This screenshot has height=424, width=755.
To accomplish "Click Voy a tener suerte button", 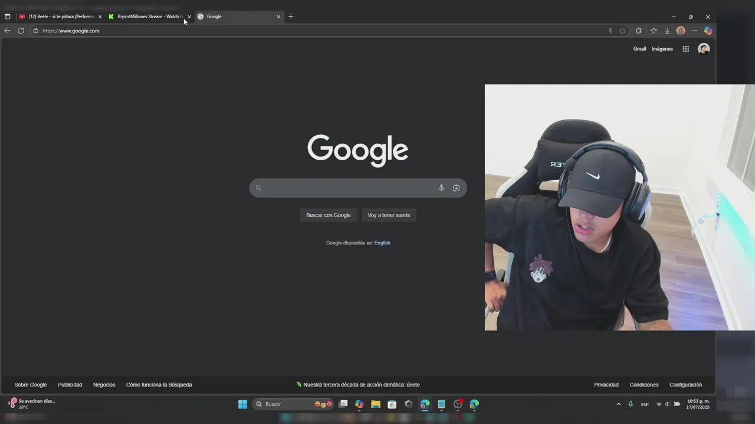I will 389,215.
